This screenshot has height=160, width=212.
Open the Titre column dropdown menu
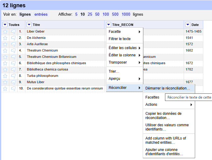pyautogui.click(x=29, y=25)
